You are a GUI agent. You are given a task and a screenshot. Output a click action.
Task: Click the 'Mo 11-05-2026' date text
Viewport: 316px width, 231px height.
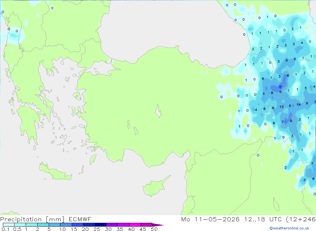click(210, 219)
